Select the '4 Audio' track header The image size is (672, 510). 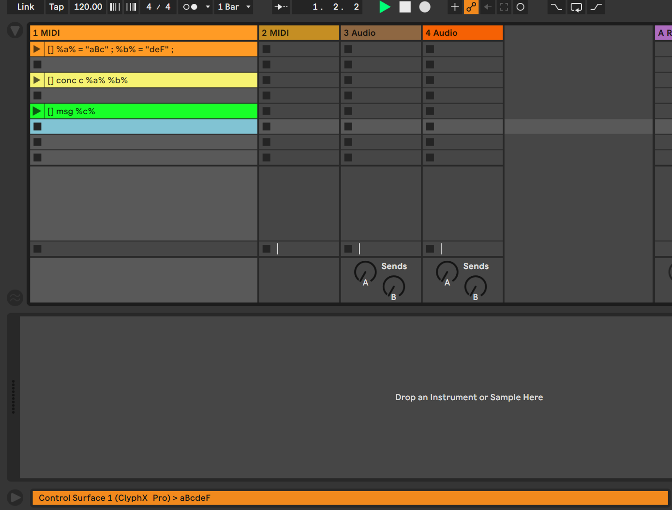(x=463, y=33)
